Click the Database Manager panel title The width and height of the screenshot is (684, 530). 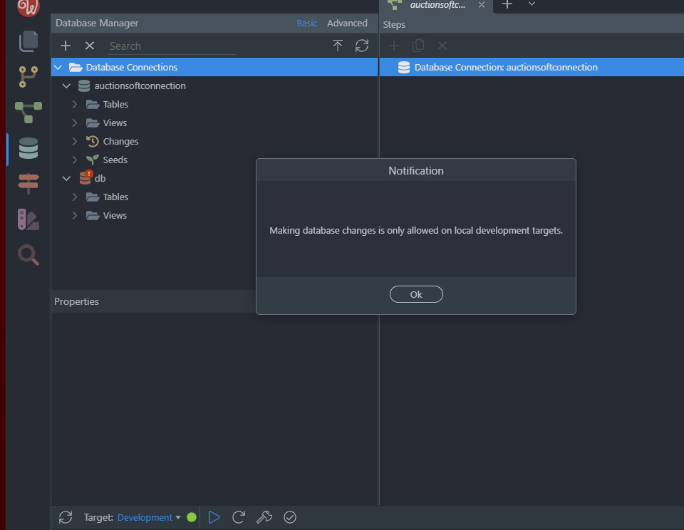pyautogui.click(x=97, y=23)
